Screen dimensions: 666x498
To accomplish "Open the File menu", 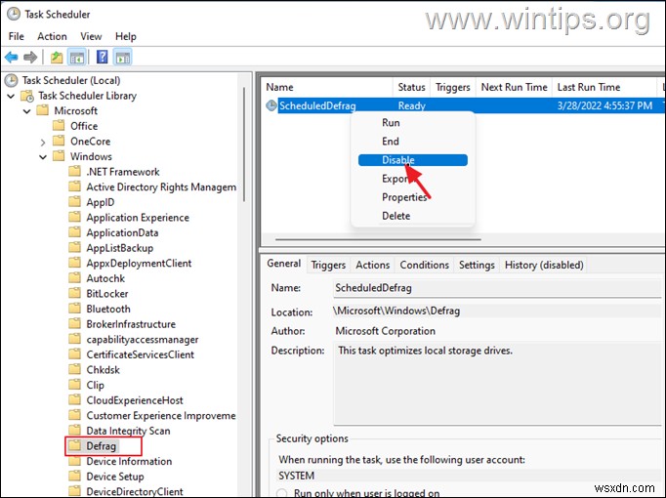I will [x=17, y=36].
